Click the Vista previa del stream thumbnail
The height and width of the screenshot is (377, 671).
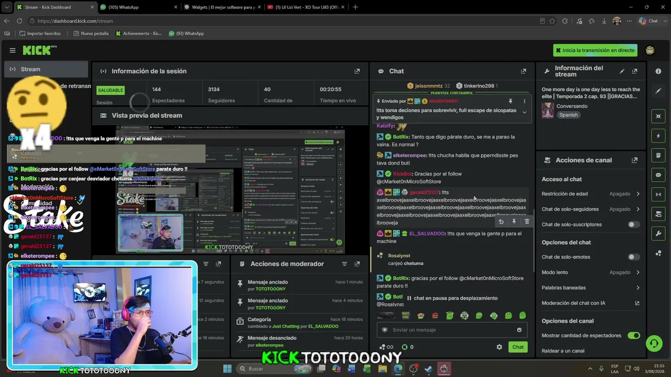click(x=230, y=190)
